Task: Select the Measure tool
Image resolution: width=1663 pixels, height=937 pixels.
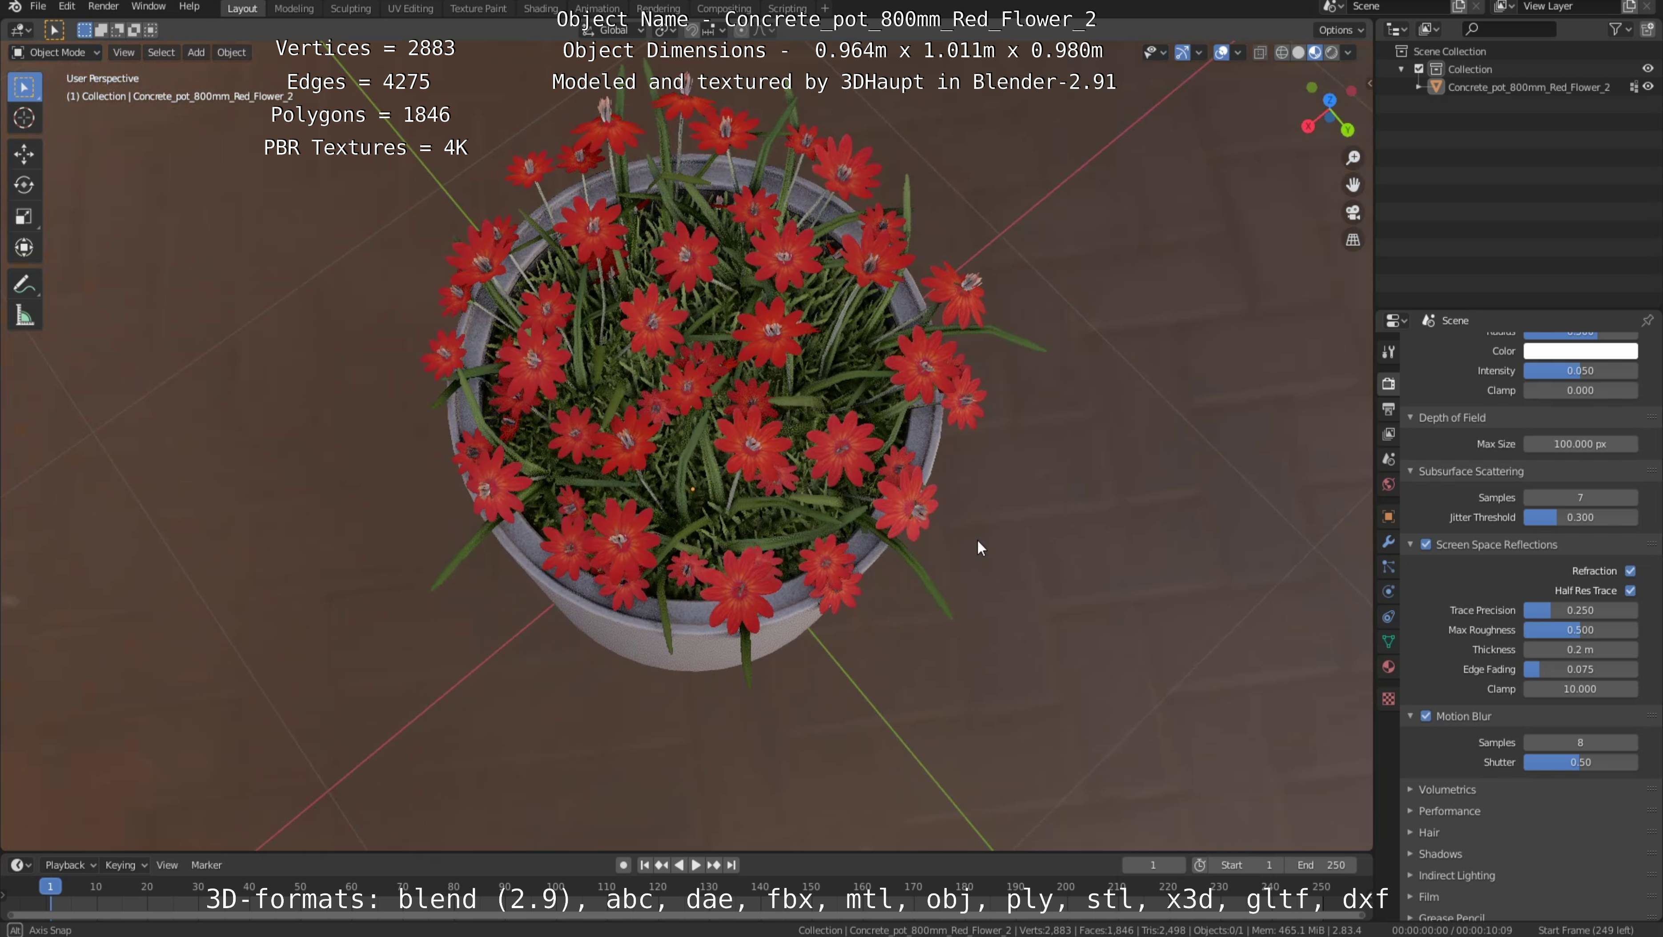Action: point(24,316)
